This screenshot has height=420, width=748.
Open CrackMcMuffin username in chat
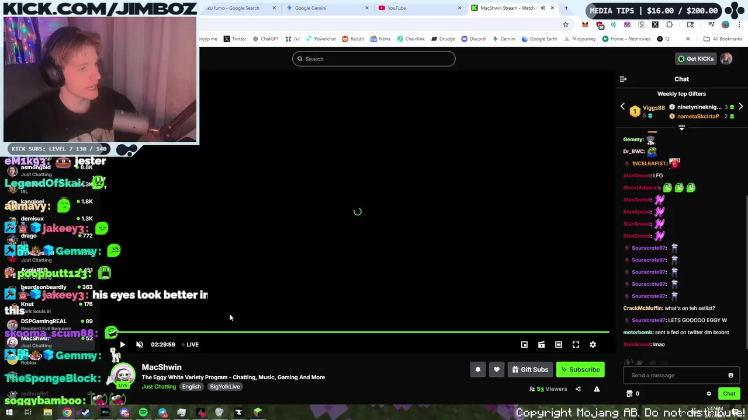[643, 308]
